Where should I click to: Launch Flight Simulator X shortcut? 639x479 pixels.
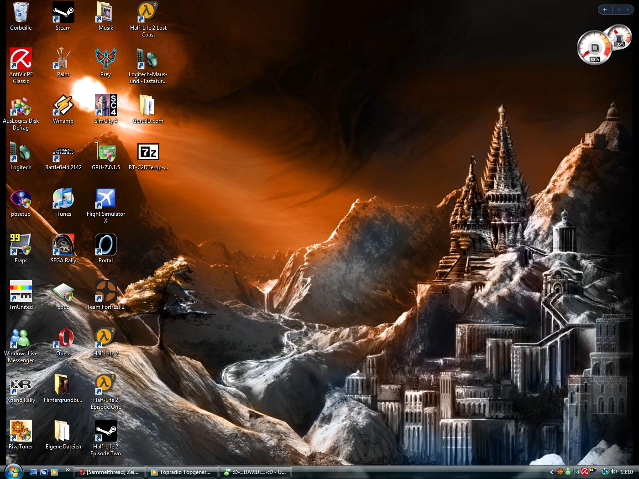(105, 206)
